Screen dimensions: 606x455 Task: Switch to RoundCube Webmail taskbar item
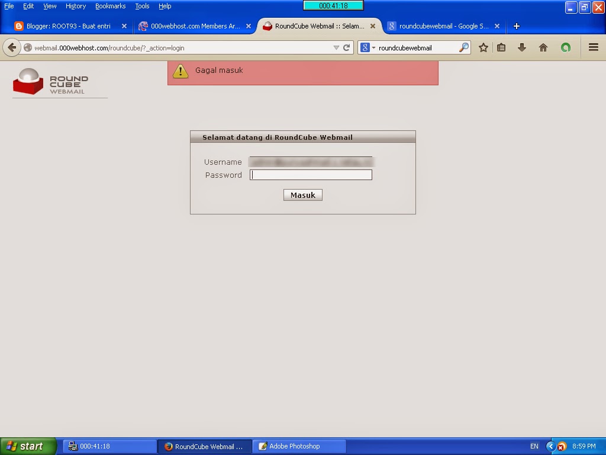[x=204, y=446]
